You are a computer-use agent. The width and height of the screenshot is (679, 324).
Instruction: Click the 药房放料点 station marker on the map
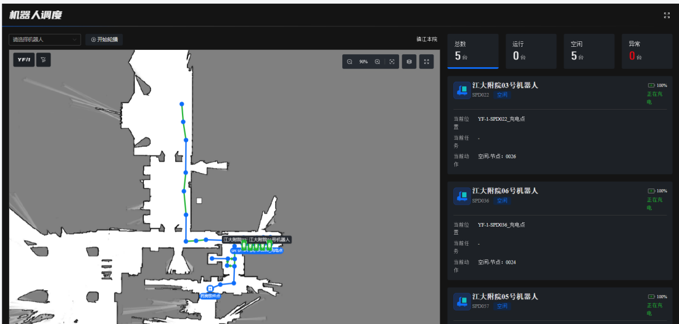[210, 288]
